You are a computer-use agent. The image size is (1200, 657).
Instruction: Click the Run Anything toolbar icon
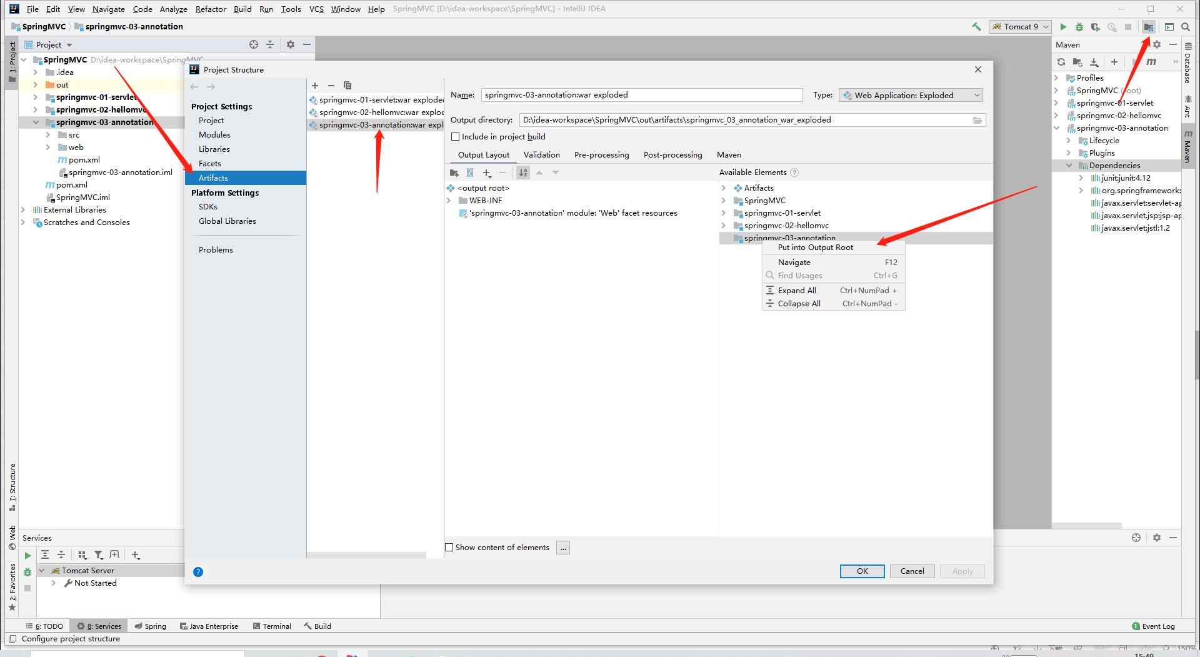pyautogui.click(x=1169, y=27)
